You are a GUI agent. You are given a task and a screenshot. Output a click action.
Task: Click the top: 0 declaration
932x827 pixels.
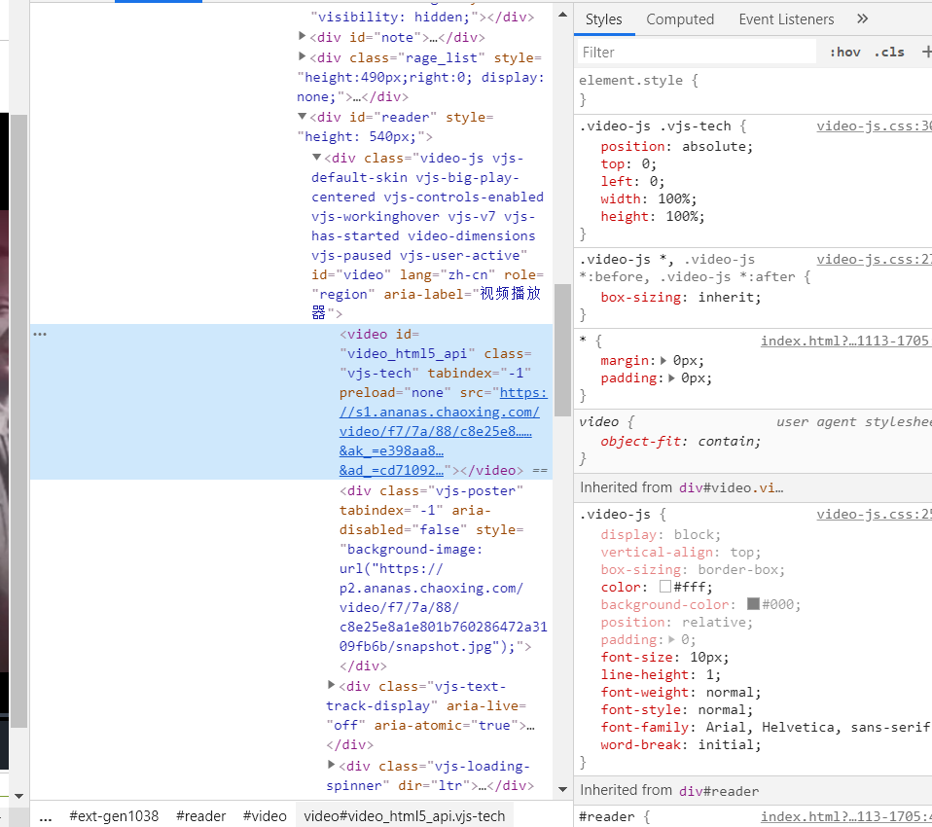coord(628,164)
